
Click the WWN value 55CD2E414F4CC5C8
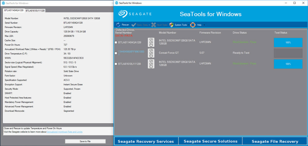click(x=73, y=58)
